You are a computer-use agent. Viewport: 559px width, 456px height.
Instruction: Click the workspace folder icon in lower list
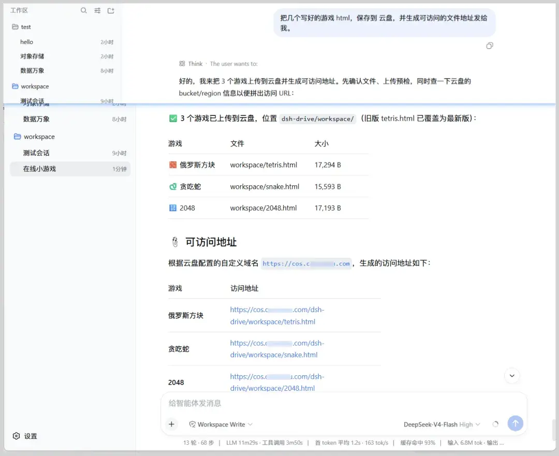(x=17, y=137)
